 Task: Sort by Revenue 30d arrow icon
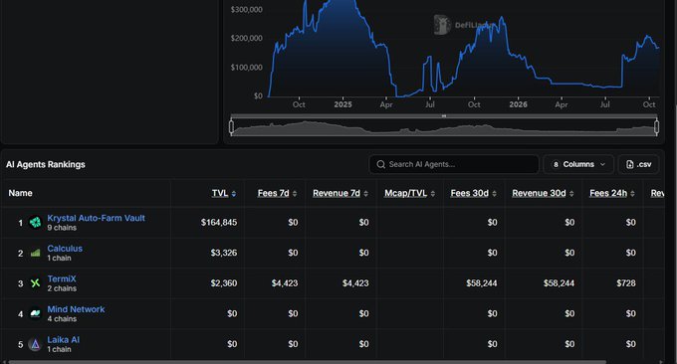click(571, 194)
